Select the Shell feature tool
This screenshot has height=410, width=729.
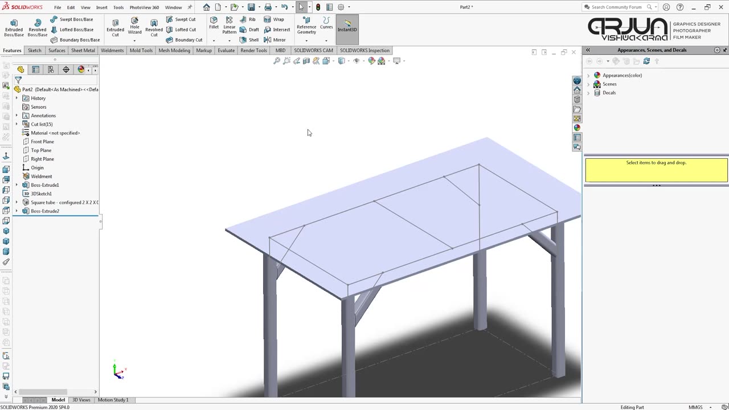[249, 40]
